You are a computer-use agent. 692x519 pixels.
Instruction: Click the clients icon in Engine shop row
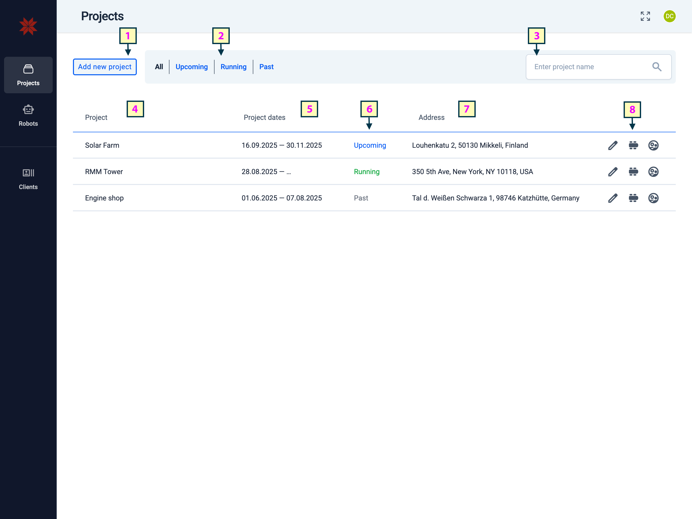[x=653, y=198]
